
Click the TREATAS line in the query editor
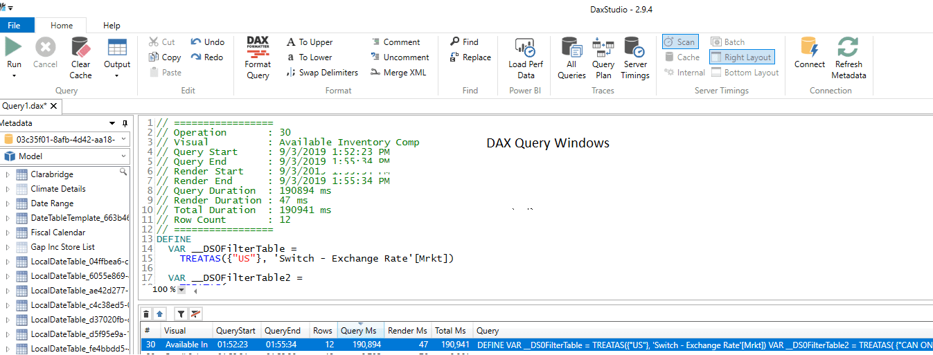tap(317, 258)
